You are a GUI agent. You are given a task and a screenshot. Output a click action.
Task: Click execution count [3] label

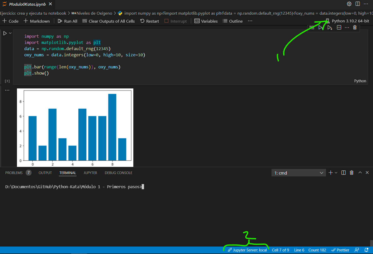[7, 81]
